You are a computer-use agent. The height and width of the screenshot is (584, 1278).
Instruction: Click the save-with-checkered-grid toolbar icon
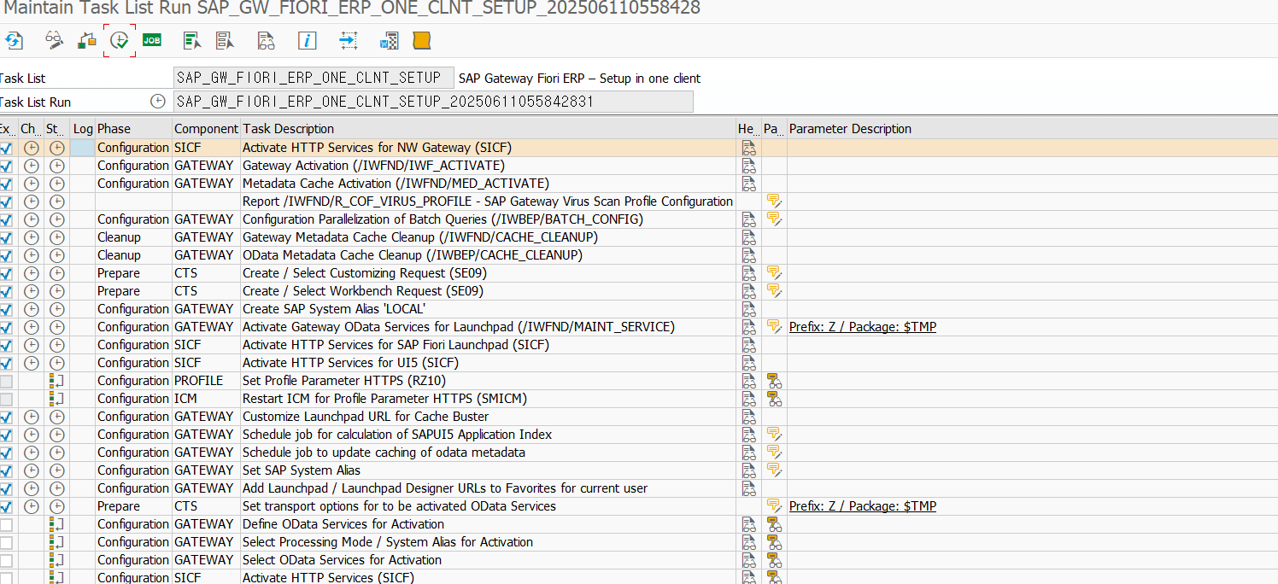tap(389, 40)
